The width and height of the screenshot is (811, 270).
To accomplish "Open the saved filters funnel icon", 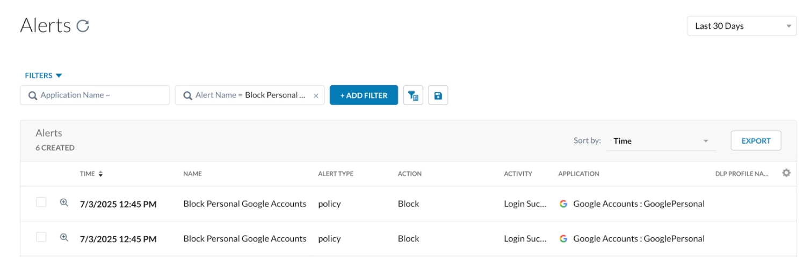I will [413, 95].
